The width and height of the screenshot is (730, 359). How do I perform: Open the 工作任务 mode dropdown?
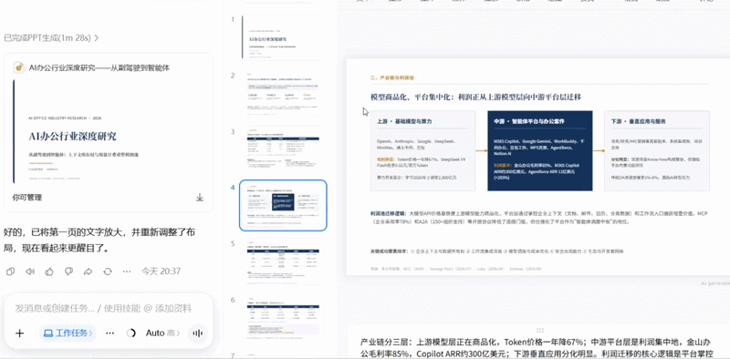pos(68,333)
